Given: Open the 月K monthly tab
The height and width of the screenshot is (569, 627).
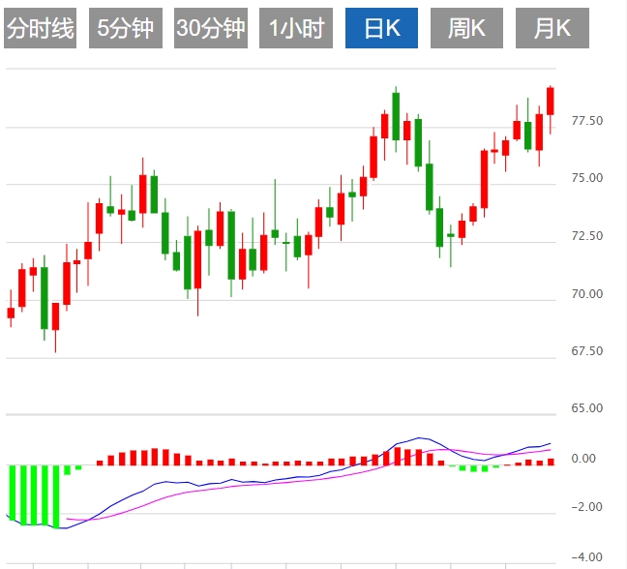Looking at the screenshot, I should [x=552, y=29].
